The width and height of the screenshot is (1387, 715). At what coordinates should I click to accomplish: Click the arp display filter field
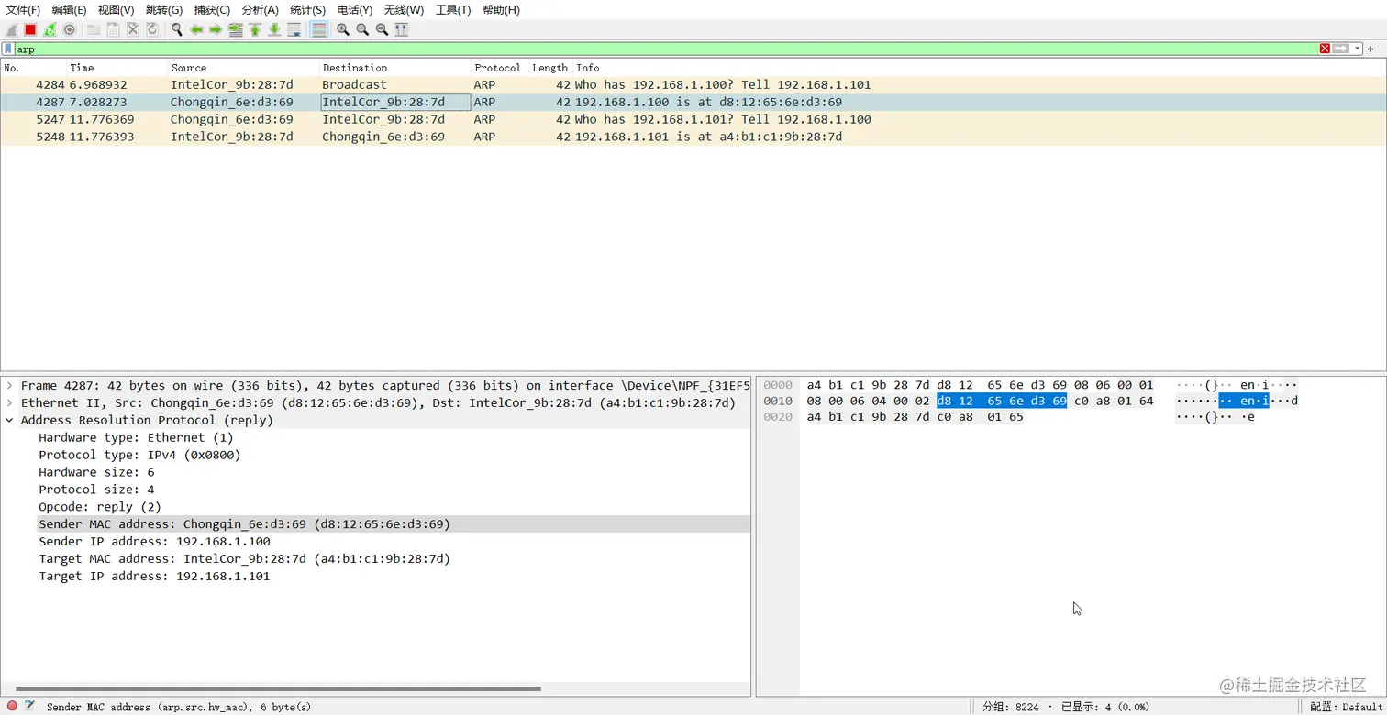tap(666, 49)
